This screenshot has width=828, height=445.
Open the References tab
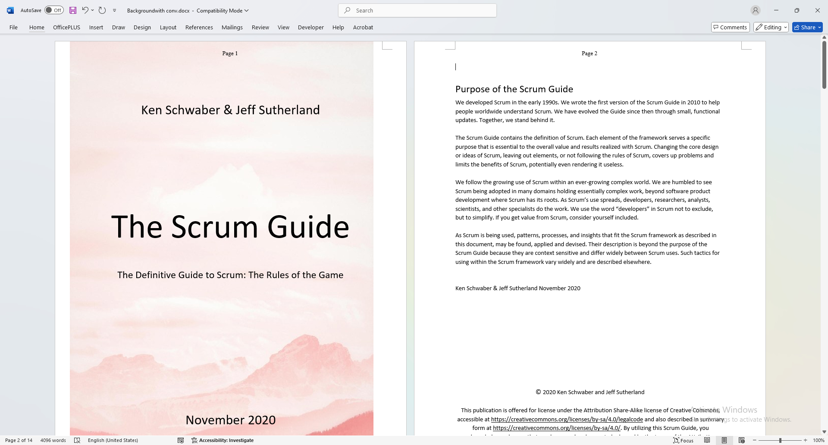coord(199,27)
